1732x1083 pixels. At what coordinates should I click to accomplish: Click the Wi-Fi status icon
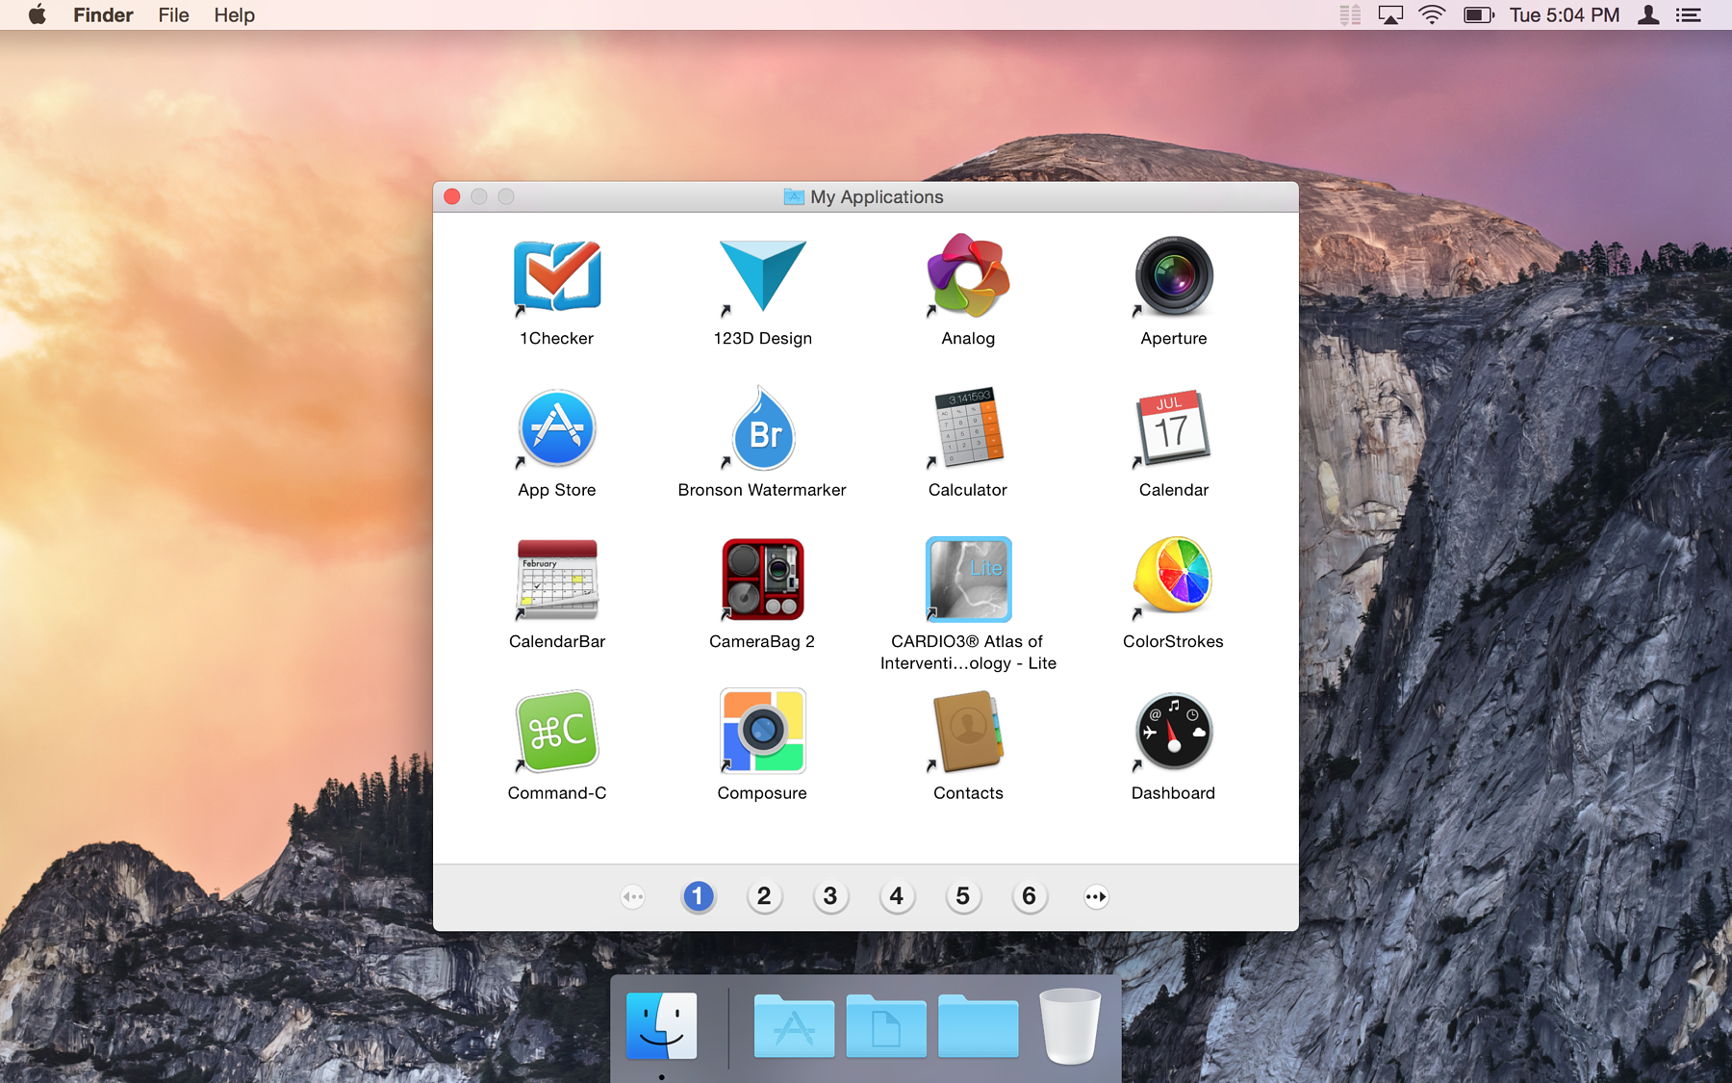click(1432, 14)
